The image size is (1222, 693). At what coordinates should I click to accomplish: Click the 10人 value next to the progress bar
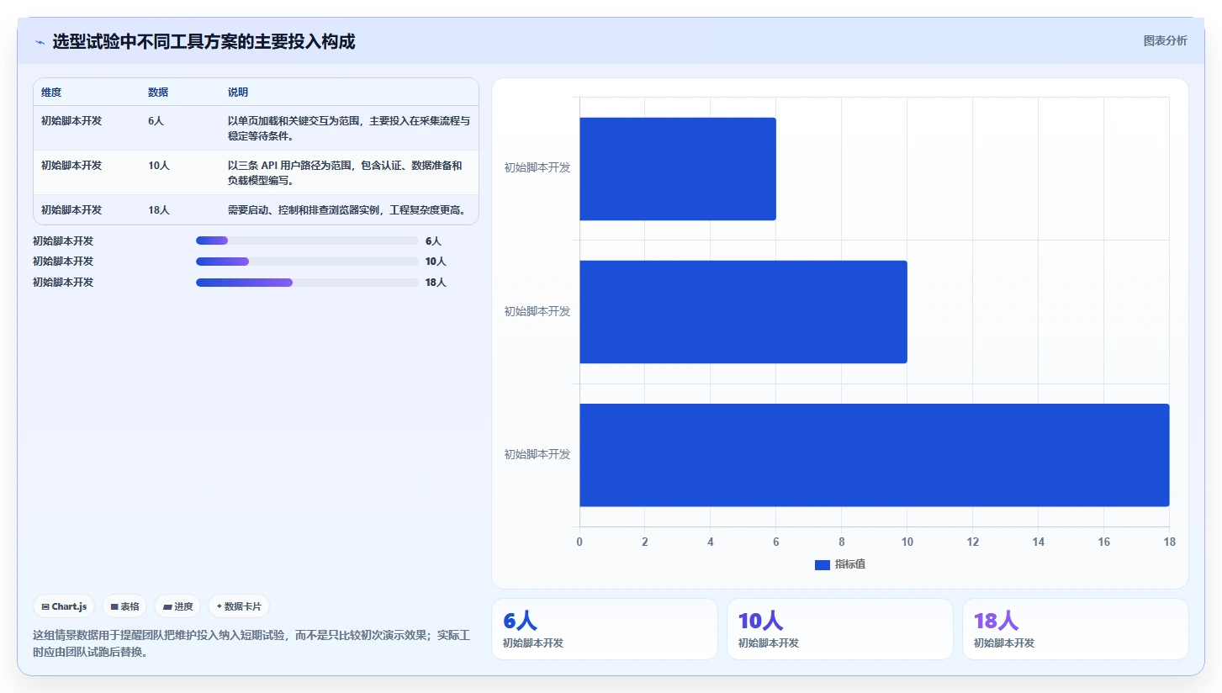coord(436,262)
